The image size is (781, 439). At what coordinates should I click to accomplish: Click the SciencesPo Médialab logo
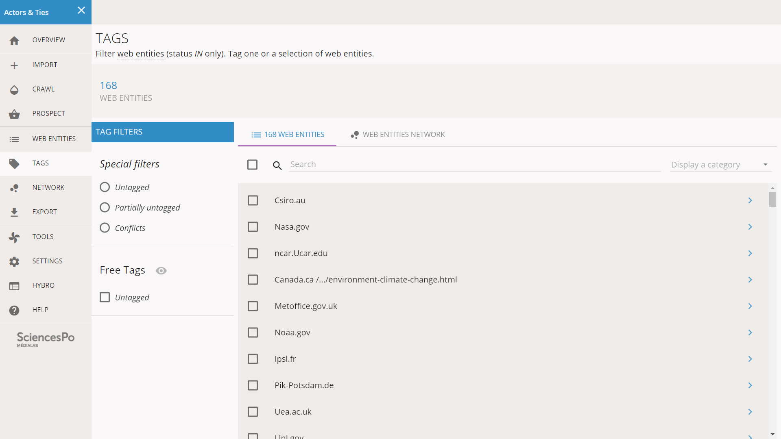coord(46,339)
